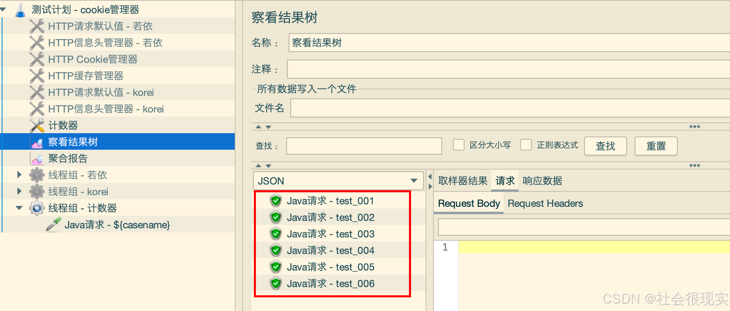730x311 pixels.
Task: Click the up arrow of the divider above the 查找 row
Action: pyautogui.click(x=258, y=127)
